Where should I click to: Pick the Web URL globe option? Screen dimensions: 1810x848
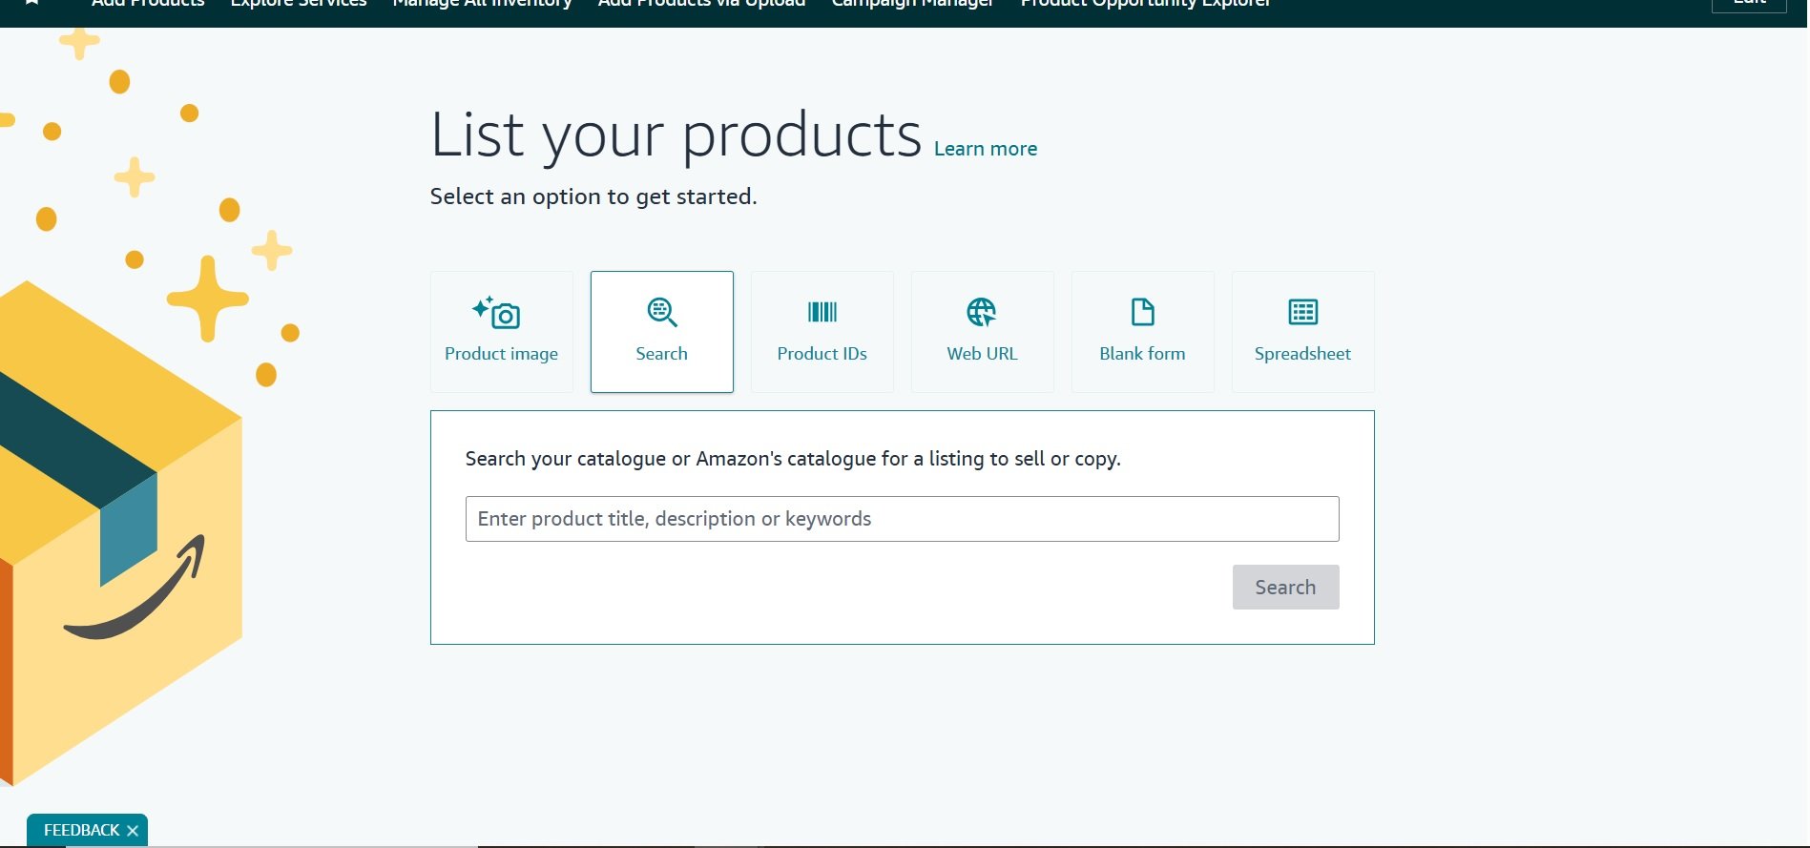982,331
